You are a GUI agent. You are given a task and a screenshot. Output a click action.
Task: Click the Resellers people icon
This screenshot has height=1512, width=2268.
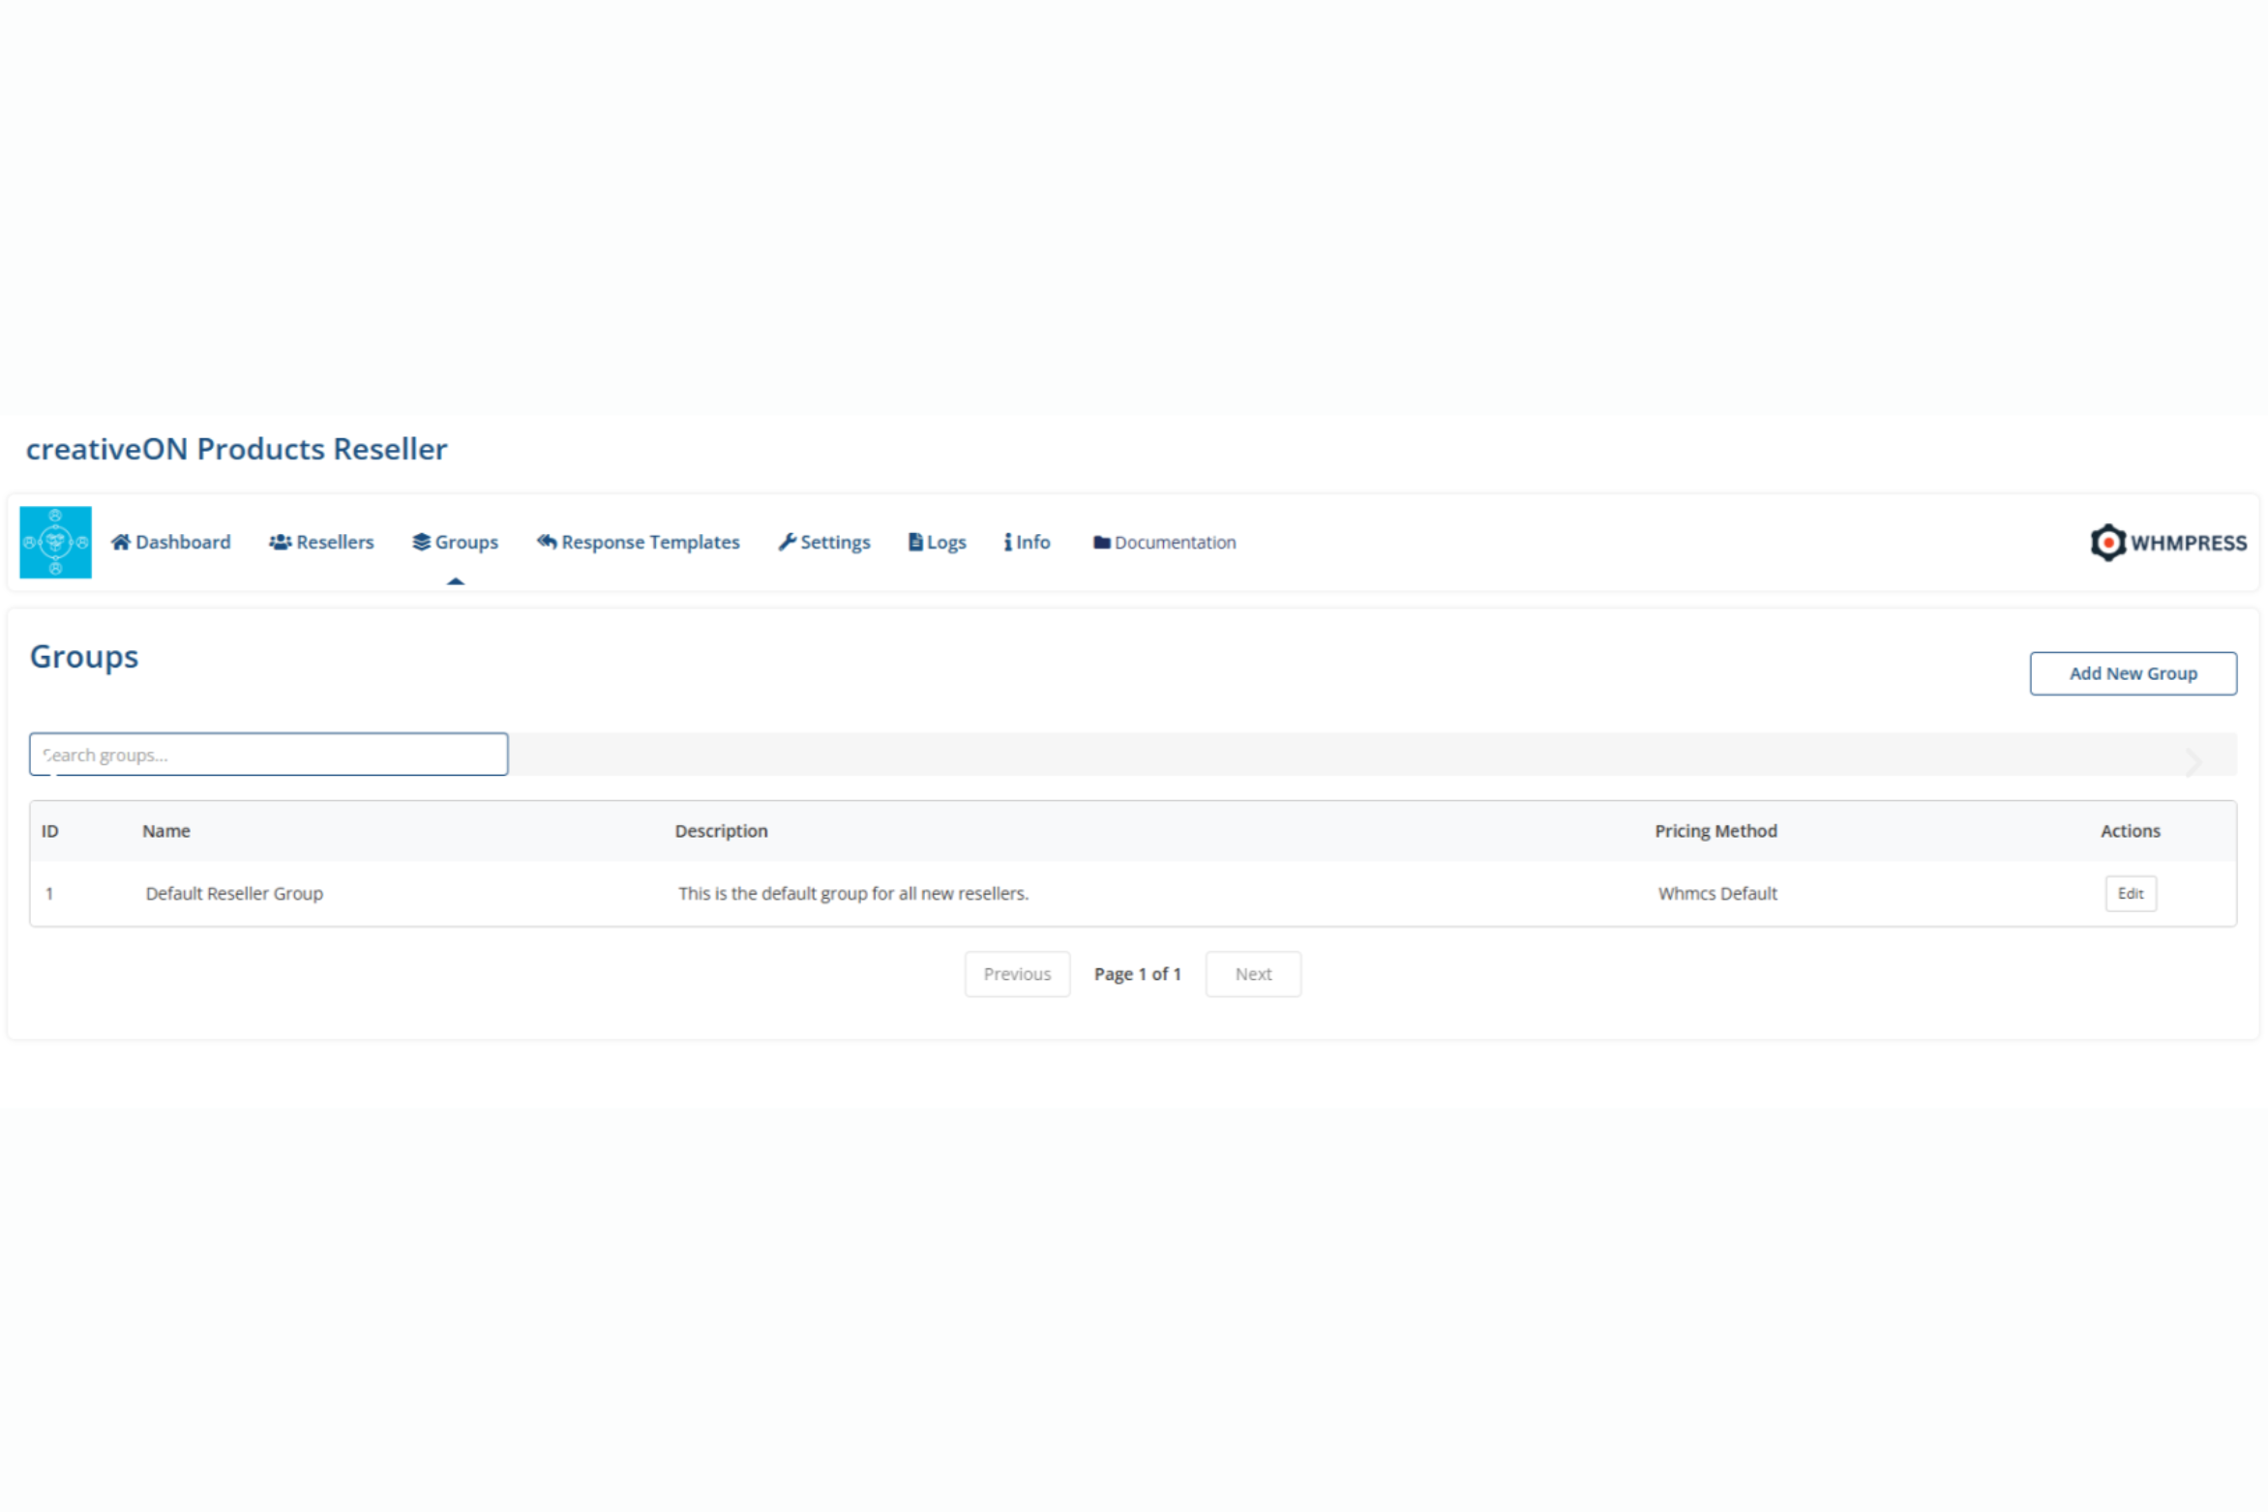pos(280,542)
